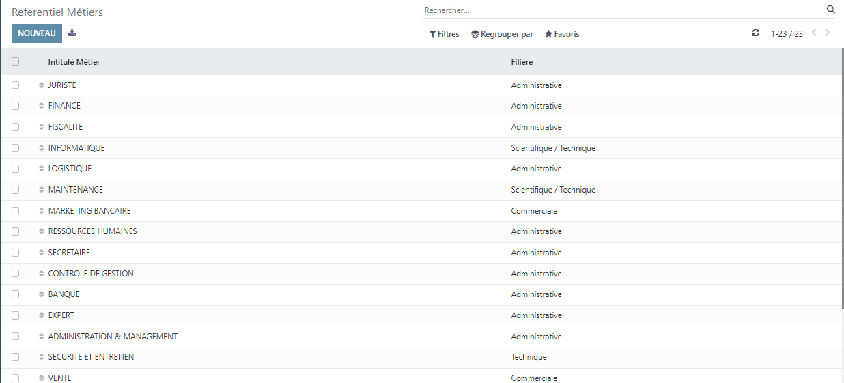
Task: Click the NOUVEAU button
Action: (37, 33)
